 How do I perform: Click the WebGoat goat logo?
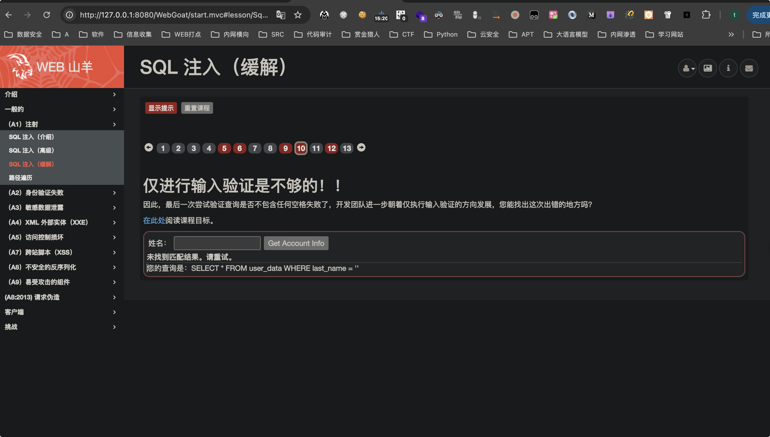pos(20,66)
